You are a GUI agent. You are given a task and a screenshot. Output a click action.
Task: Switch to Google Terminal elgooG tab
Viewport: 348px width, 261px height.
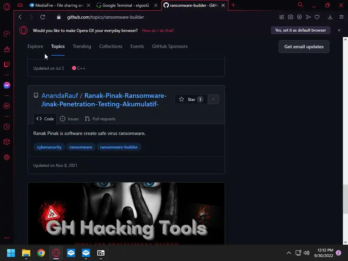click(x=123, y=5)
